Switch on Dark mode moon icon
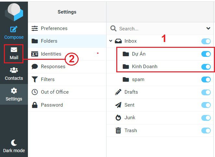This screenshot has width=215, height=157. 14,143
